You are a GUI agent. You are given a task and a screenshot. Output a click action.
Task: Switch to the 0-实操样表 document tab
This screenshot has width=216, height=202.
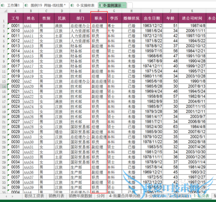(84, 6)
